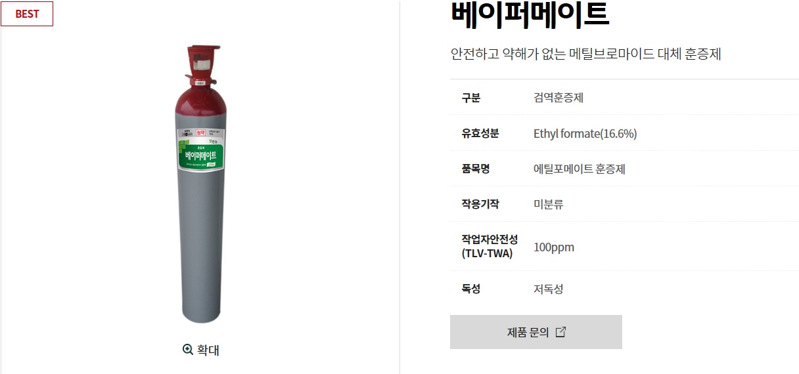Click the 유효성분 row label

480,133
